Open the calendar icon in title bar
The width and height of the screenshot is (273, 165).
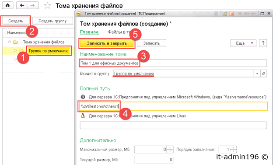coord(231,14)
